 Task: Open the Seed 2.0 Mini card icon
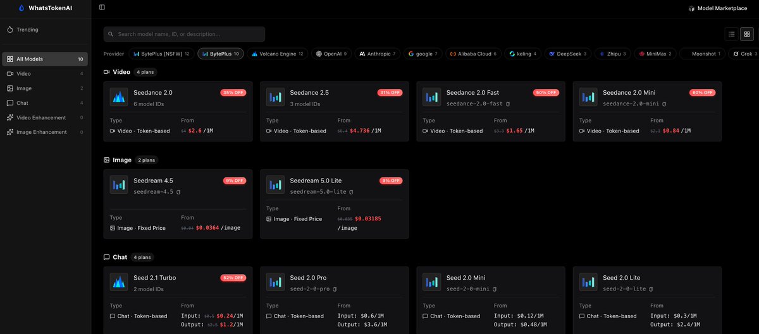431,282
